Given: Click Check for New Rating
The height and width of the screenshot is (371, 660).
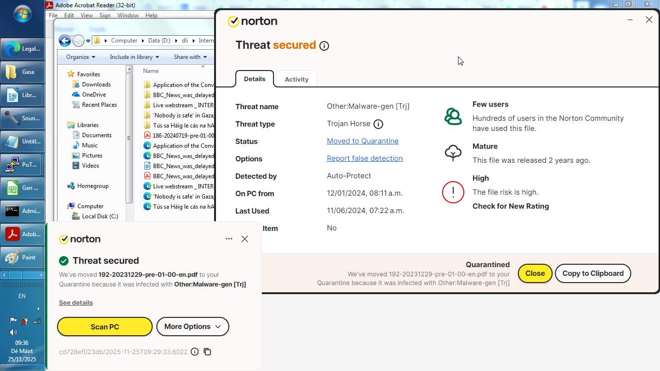Looking at the screenshot, I should pos(511,206).
